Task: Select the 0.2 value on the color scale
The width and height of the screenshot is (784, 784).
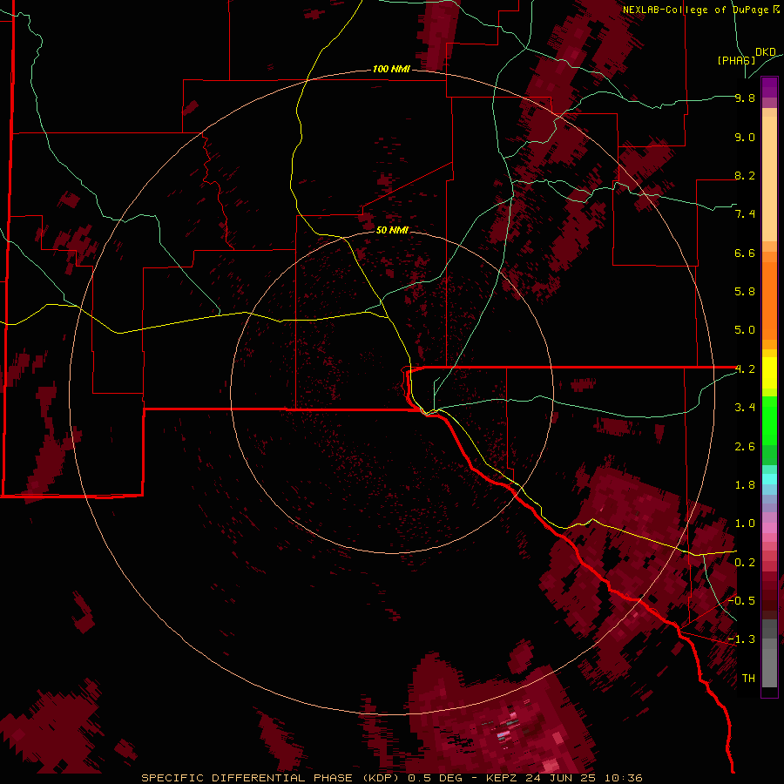Action: [745, 563]
